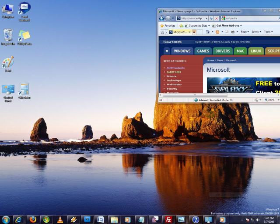Switch to the DRIVERS site tab
Image resolution: width=280 pixels, height=224 pixels.
pyautogui.click(x=222, y=51)
